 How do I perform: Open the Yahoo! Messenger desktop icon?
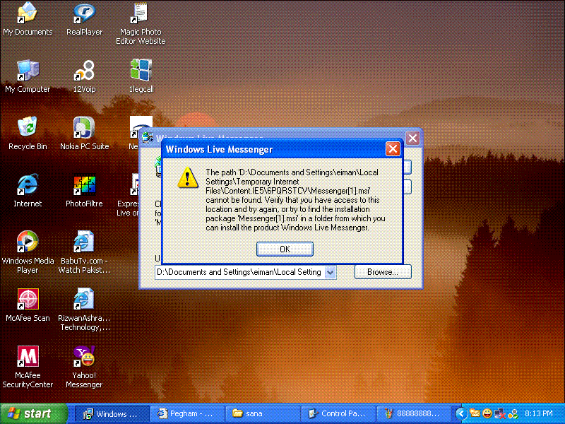[x=85, y=357]
